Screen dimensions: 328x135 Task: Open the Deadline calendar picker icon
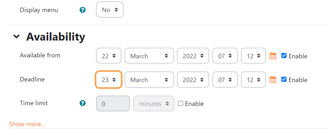tap(273, 80)
